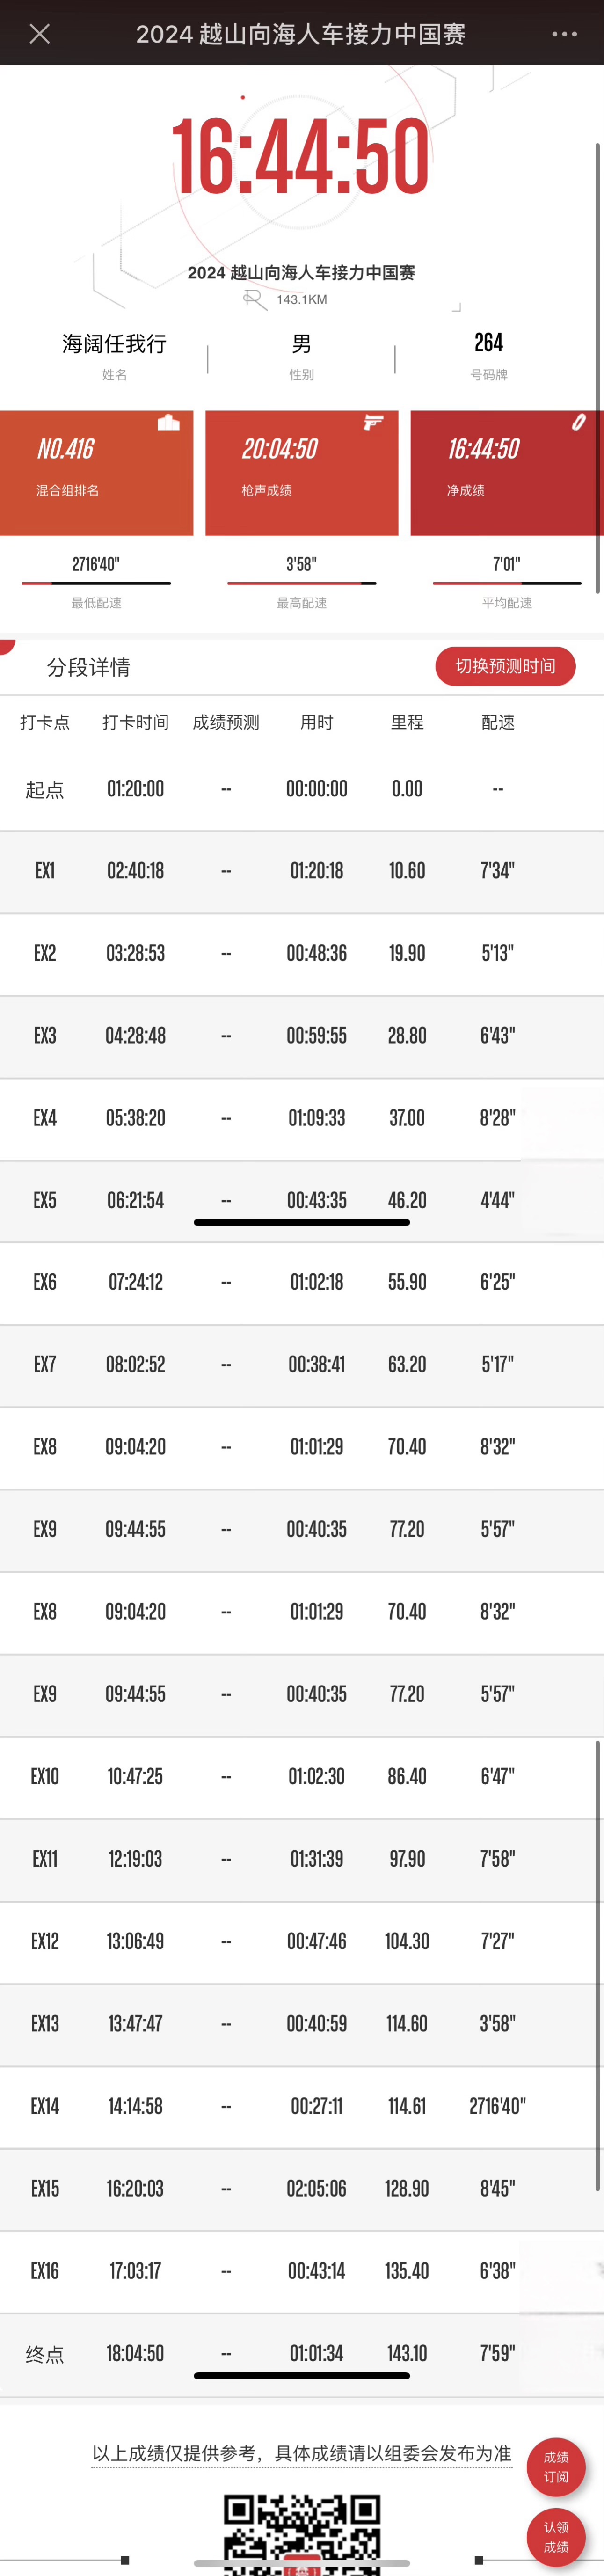Open the three-dot more options menu

[x=564, y=34]
